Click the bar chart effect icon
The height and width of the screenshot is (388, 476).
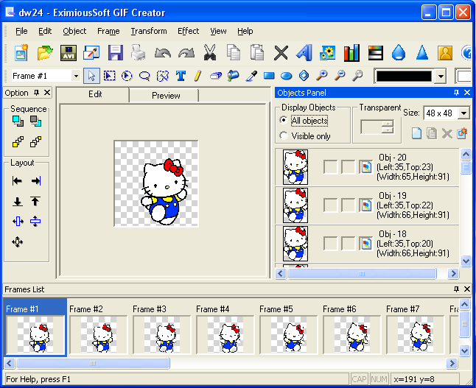click(351, 53)
